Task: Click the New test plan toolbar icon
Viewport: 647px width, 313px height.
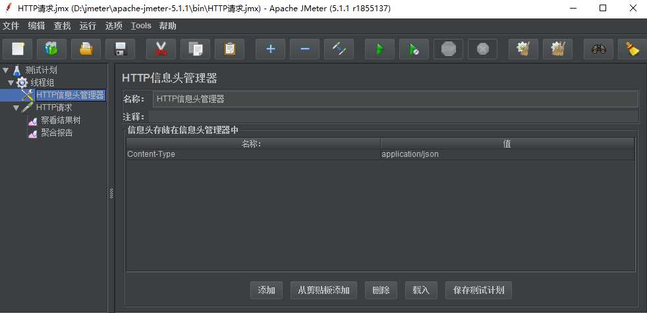Action: tap(17, 49)
